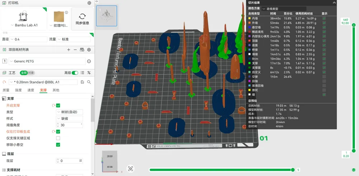Click the textured PEI plate image

[x=59, y=16]
